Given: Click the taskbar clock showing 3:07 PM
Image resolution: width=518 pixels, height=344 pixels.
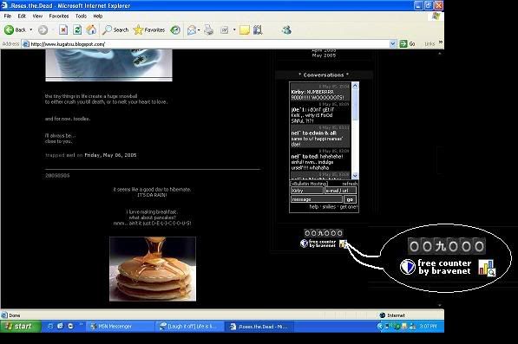Looking at the screenshot, I should click(428, 327).
